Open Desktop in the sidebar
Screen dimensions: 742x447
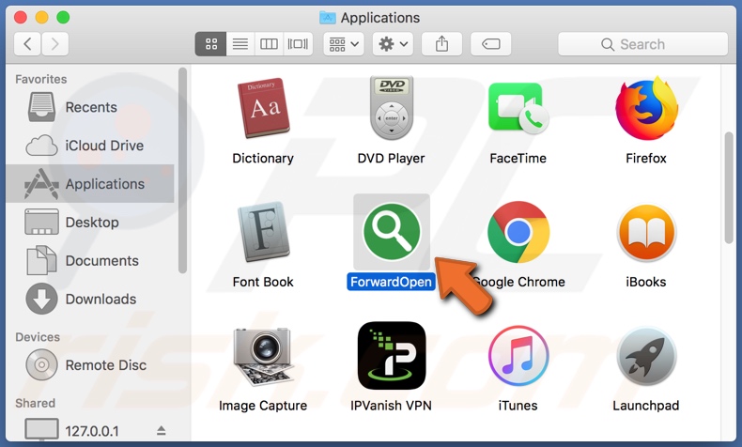(x=90, y=223)
